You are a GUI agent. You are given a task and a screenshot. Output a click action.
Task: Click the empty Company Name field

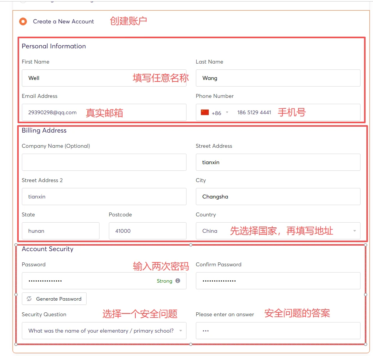pyautogui.click(x=104, y=162)
